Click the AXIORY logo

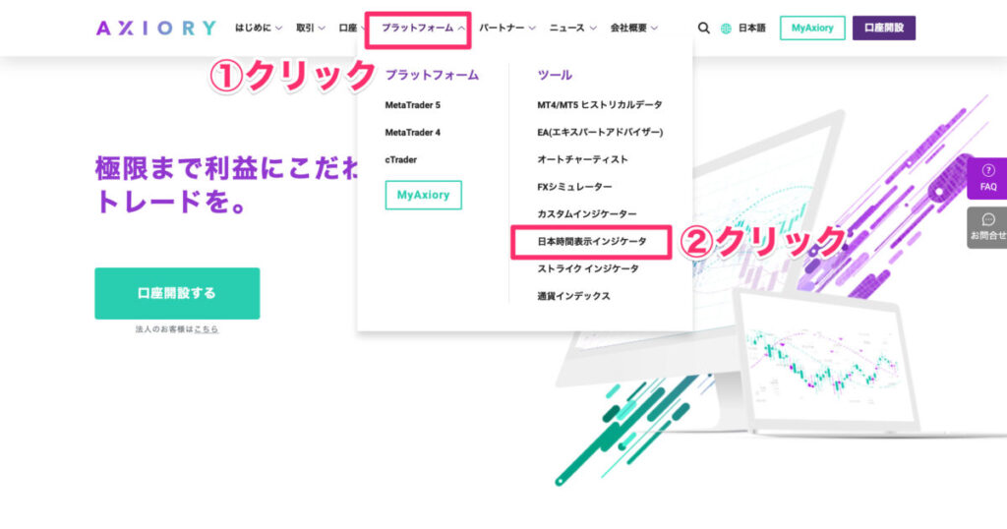tap(156, 29)
